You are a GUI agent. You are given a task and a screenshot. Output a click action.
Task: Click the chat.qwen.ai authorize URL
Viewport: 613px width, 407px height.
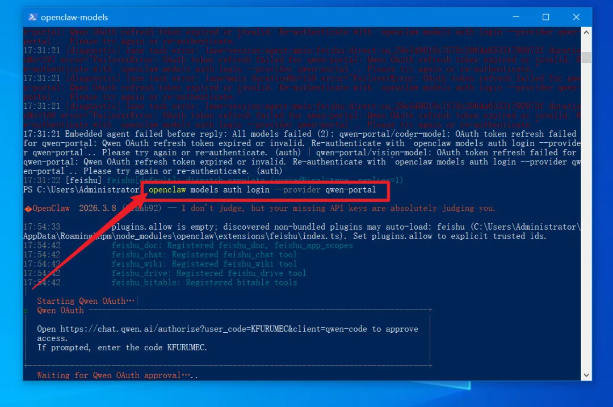(x=213, y=329)
